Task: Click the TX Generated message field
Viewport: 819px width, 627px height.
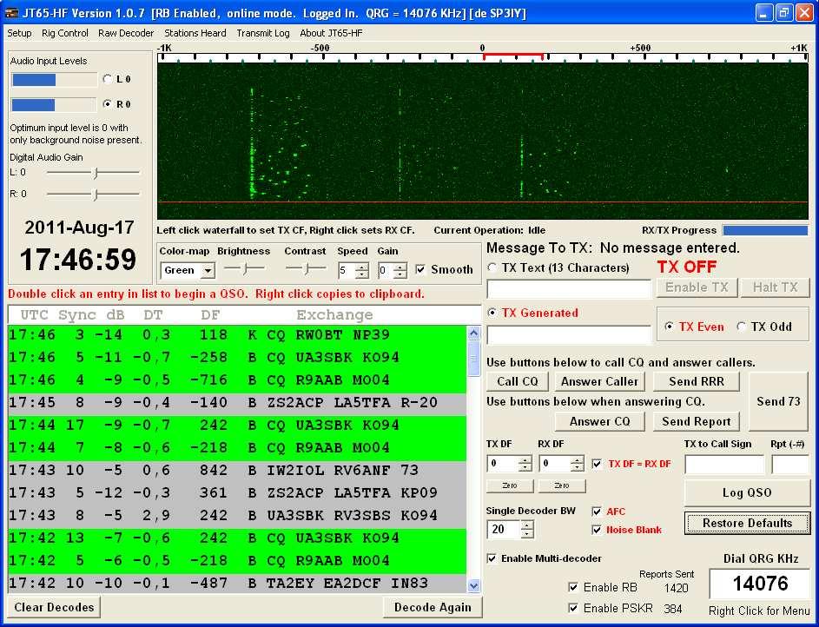Action: tap(569, 334)
